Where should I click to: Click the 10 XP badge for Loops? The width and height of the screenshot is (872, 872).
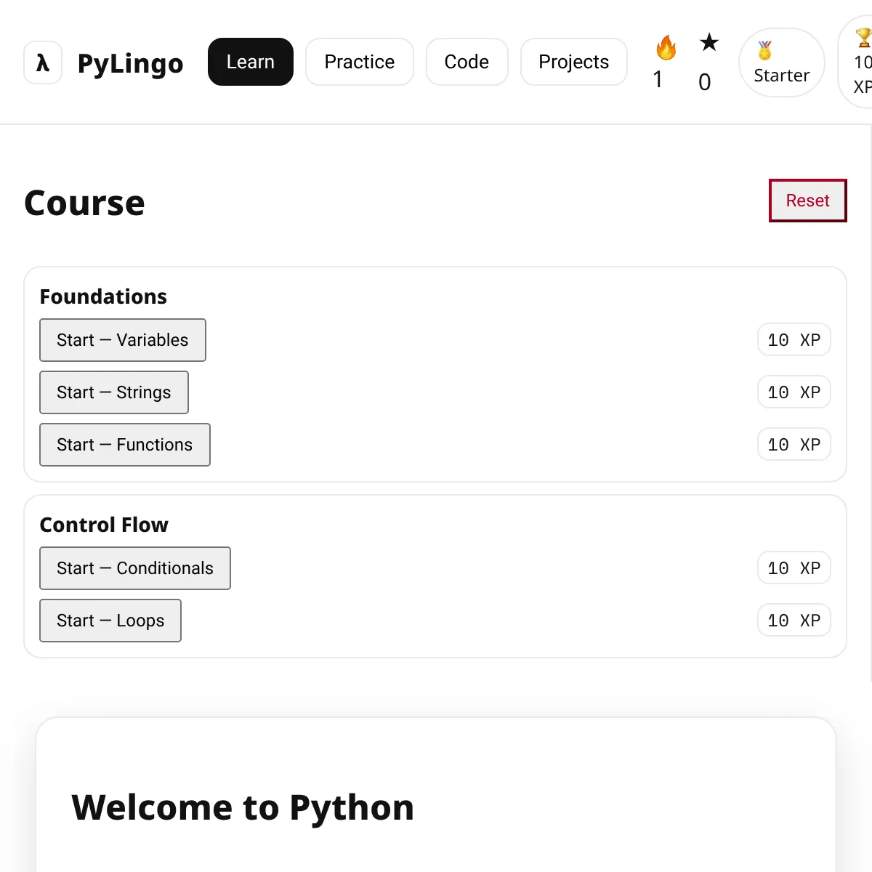(x=794, y=621)
